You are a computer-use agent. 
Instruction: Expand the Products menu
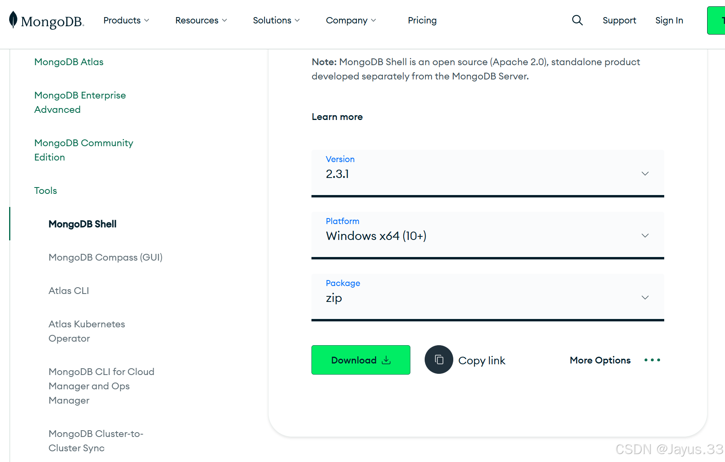tap(126, 20)
